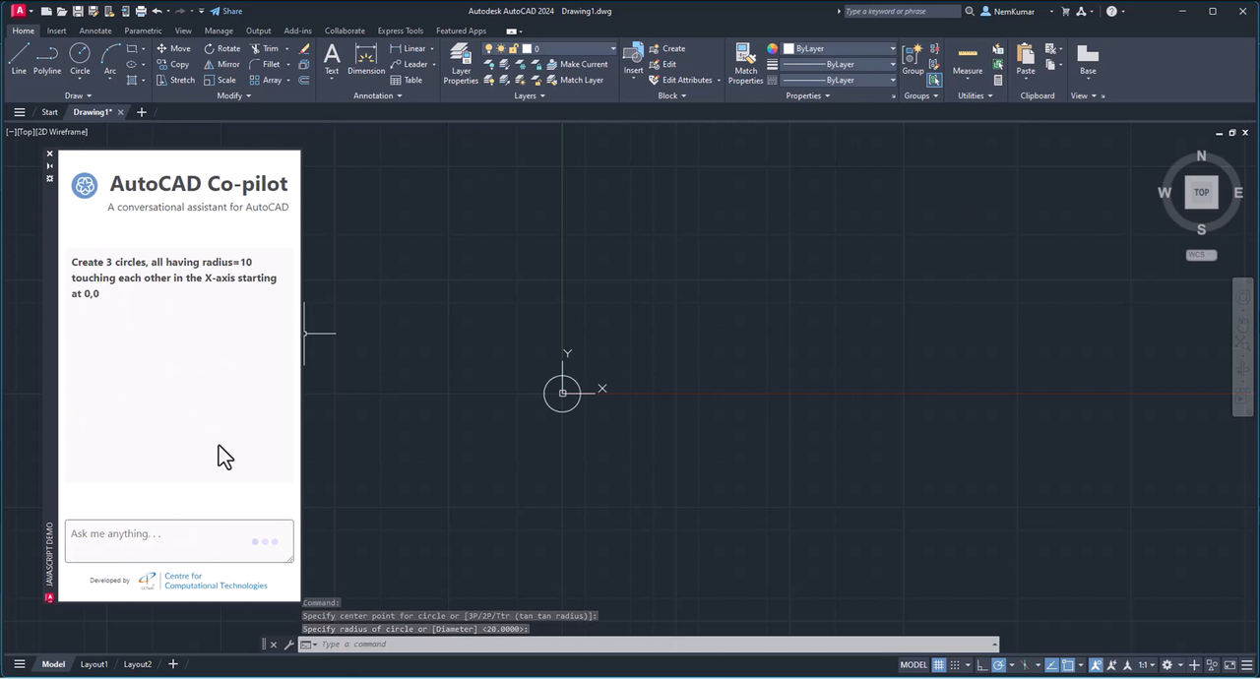Screen dimensions: 1260x679
Task: Click the Paste clipboard tool
Action: (1026, 59)
